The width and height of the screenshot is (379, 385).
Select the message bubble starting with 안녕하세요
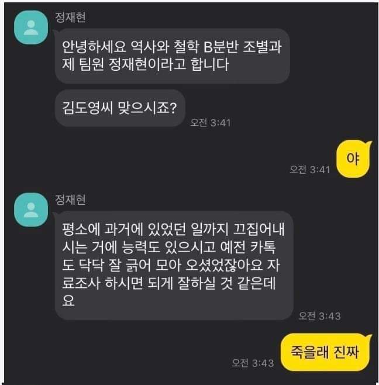[x=173, y=56]
